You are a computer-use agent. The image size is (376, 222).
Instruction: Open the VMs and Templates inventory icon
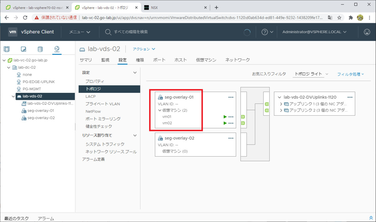23,49
